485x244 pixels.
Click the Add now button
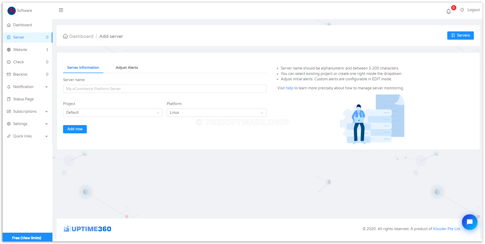(x=75, y=129)
